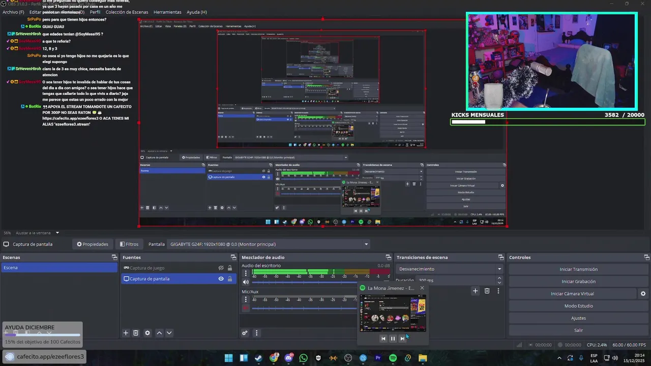The image size is (651, 366).
Task: Open Ajustes from the Controles panel
Action: click(x=578, y=318)
